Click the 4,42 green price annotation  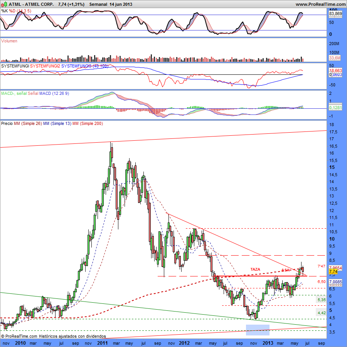[322, 313]
